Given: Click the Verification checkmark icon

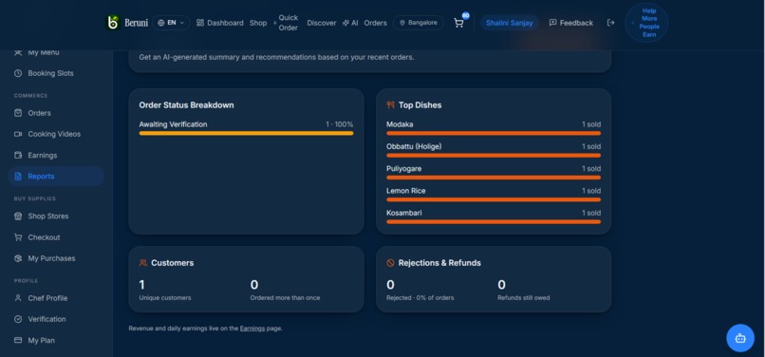Looking at the screenshot, I should [18, 319].
